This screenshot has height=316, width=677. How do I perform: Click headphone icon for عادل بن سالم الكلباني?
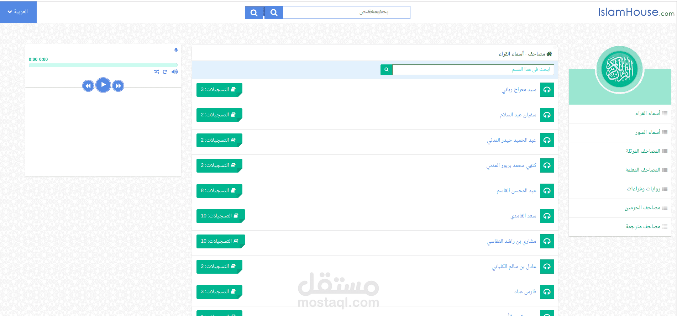coord(547,267)
